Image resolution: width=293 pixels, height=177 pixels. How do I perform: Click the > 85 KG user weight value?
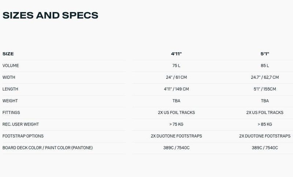click(x=265, y=124)
